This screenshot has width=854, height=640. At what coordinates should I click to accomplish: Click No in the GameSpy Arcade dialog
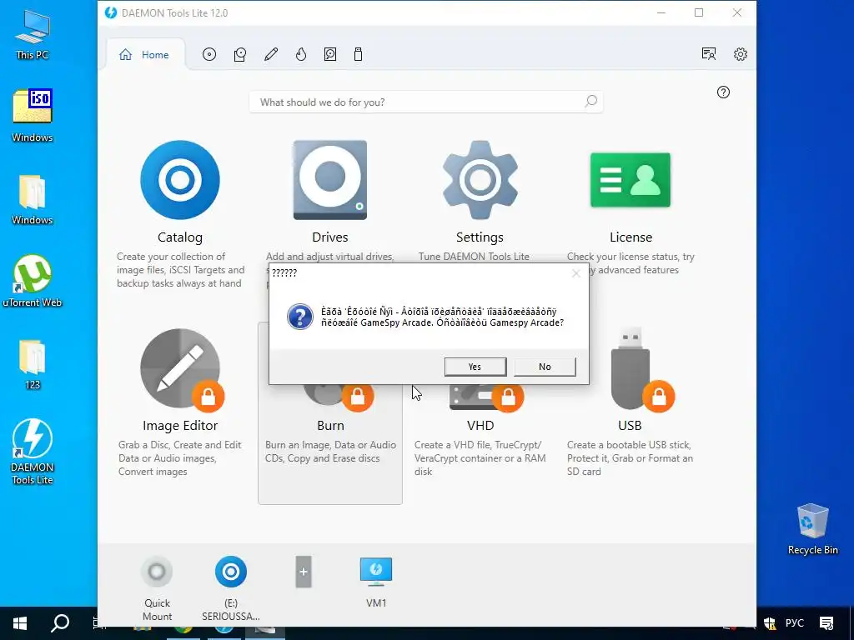click(x=545, y=367)
